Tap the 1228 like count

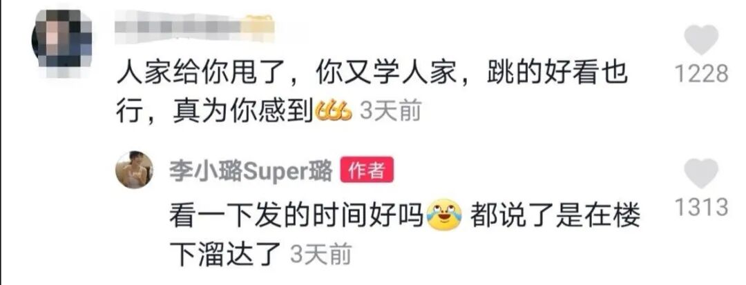pyautogui.click(x=702, y=74)
